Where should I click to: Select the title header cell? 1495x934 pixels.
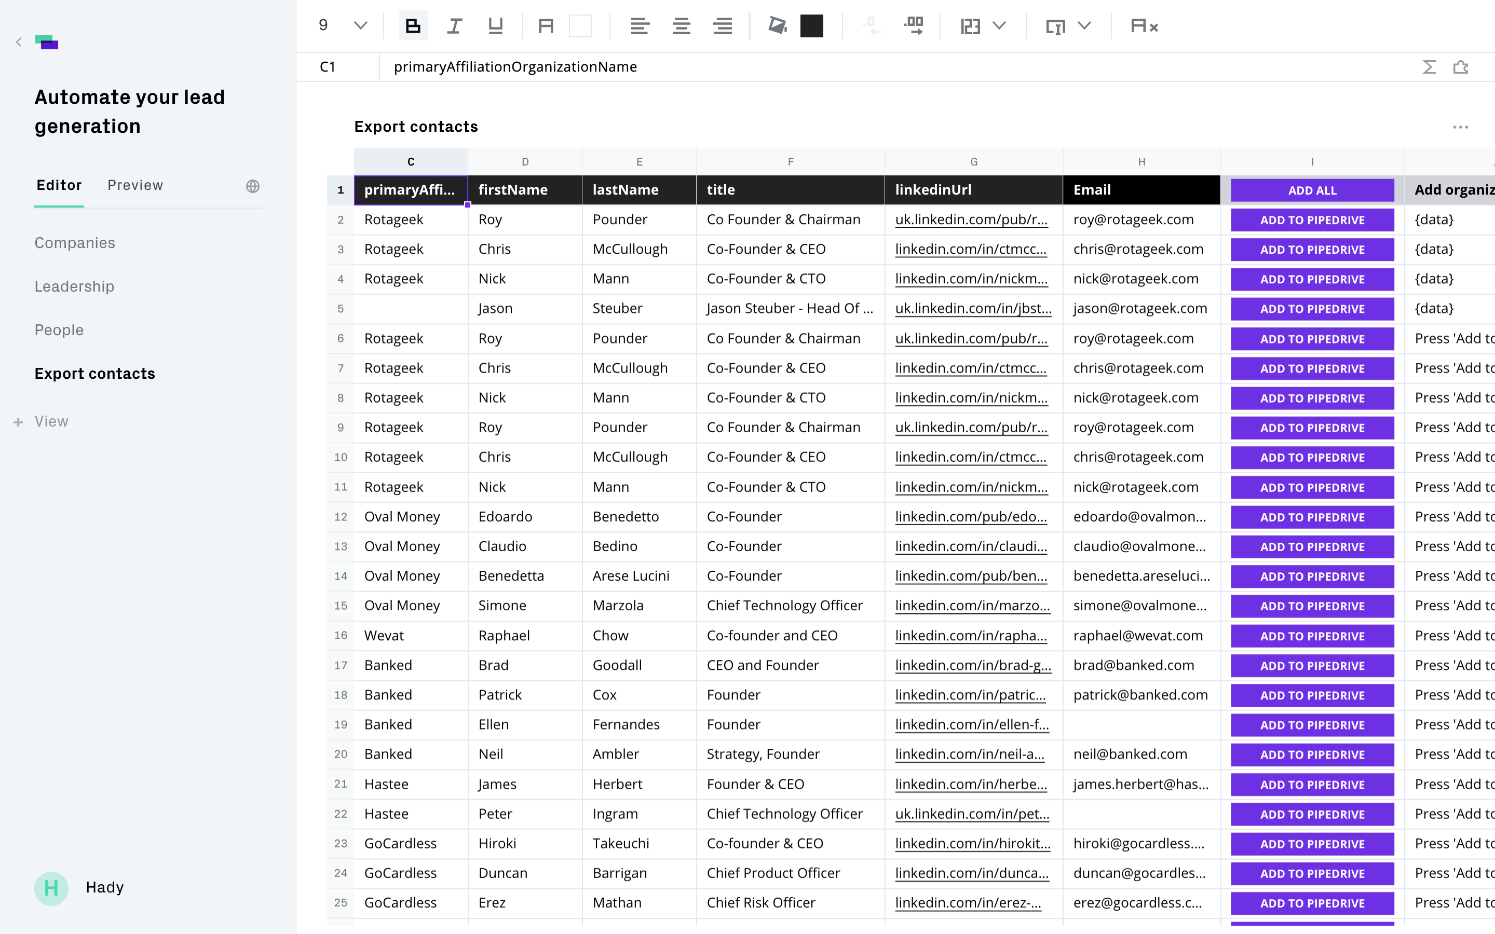click(790, 189)
